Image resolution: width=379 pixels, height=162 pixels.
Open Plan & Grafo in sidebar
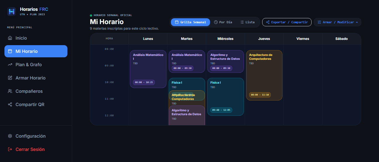point(36,65)
